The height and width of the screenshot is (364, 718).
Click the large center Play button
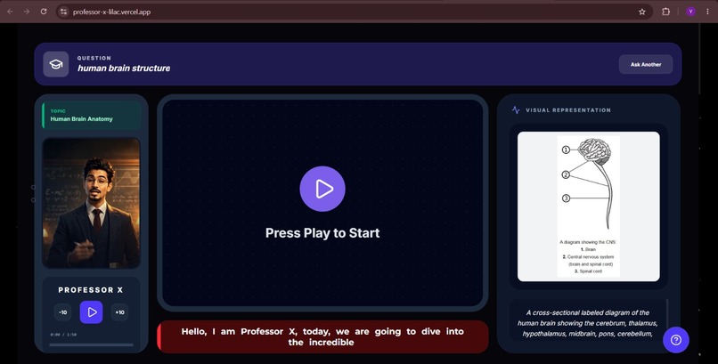point(322,189)
